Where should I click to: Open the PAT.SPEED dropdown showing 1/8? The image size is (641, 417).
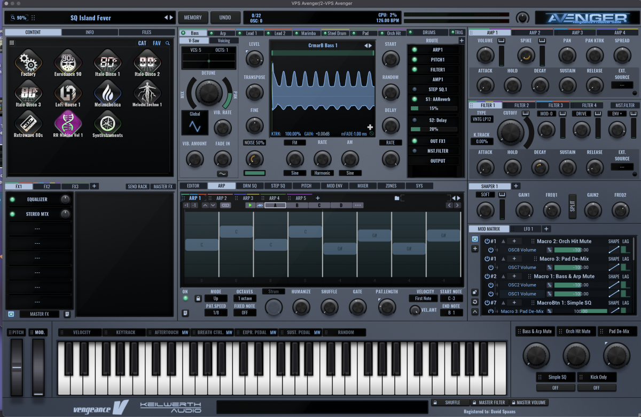coord(216,313)
